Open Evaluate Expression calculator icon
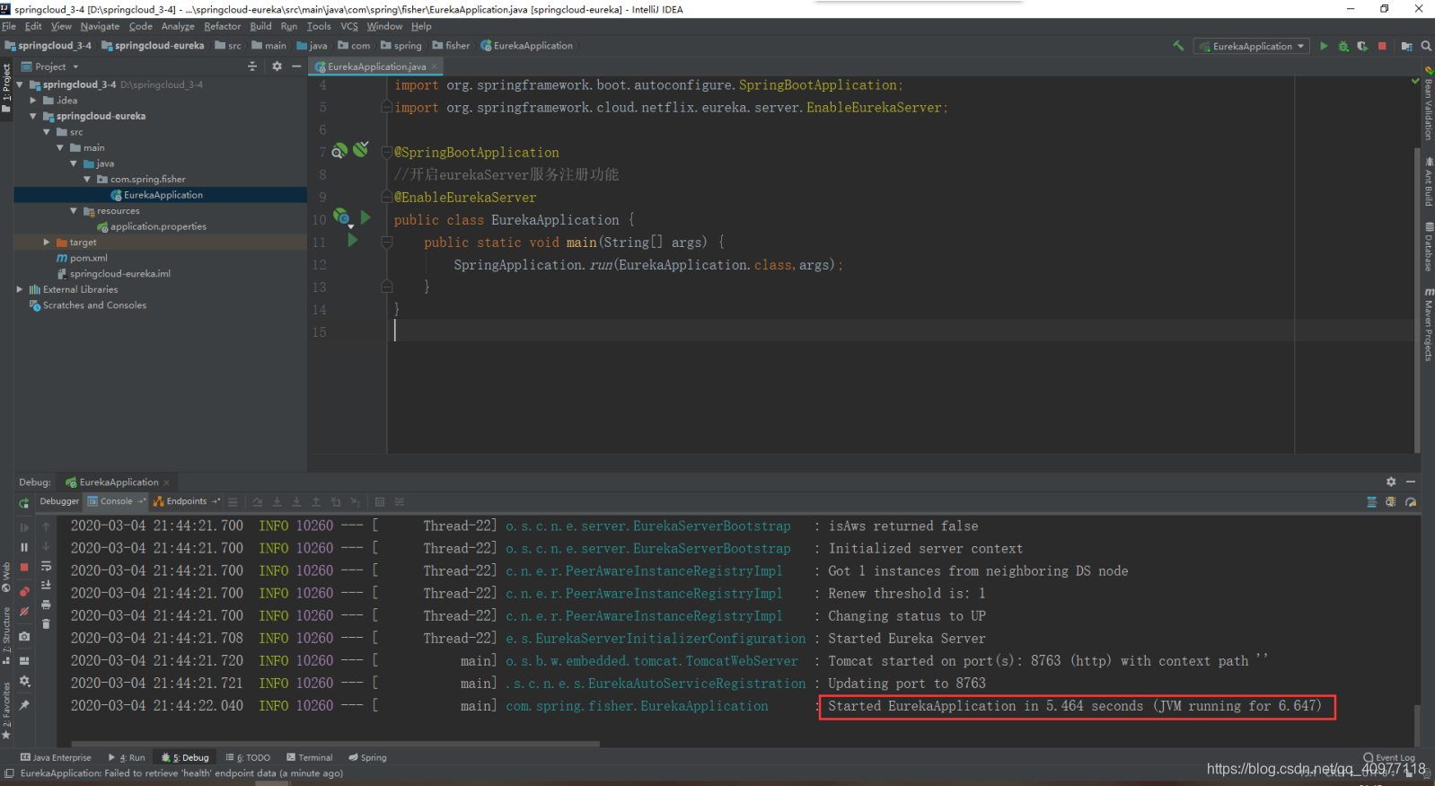 point(380,502)
